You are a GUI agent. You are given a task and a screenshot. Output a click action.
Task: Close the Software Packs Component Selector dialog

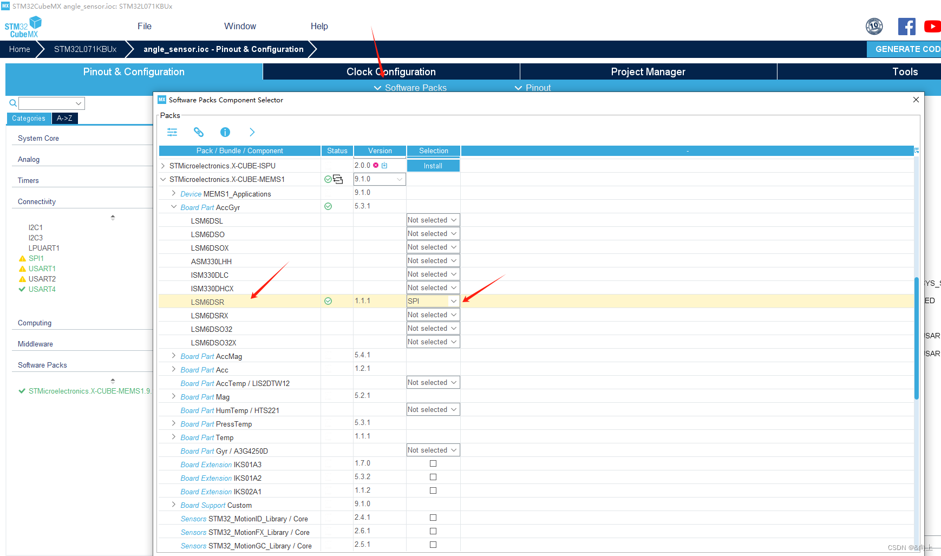(x=916, y=100)
